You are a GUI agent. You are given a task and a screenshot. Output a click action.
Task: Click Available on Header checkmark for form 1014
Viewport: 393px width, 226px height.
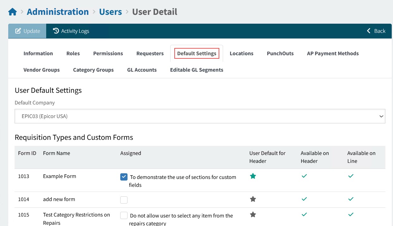[304, 199]
